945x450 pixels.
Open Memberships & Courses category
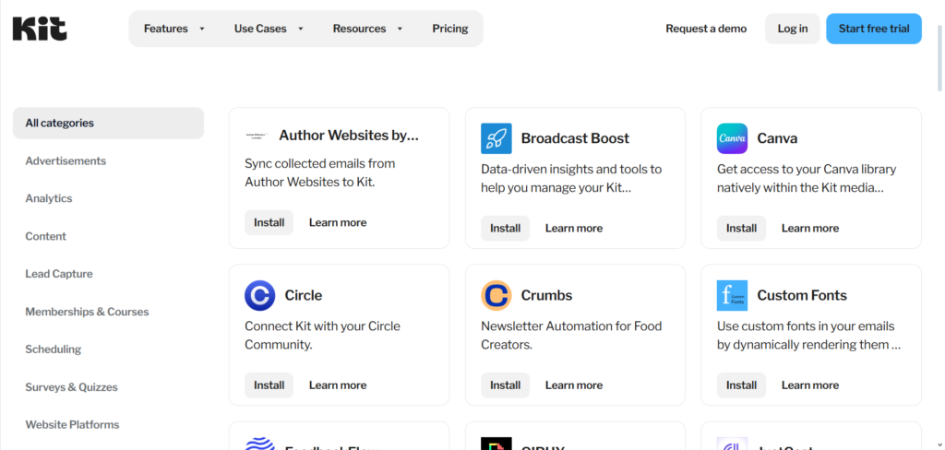tap(87, 312)
